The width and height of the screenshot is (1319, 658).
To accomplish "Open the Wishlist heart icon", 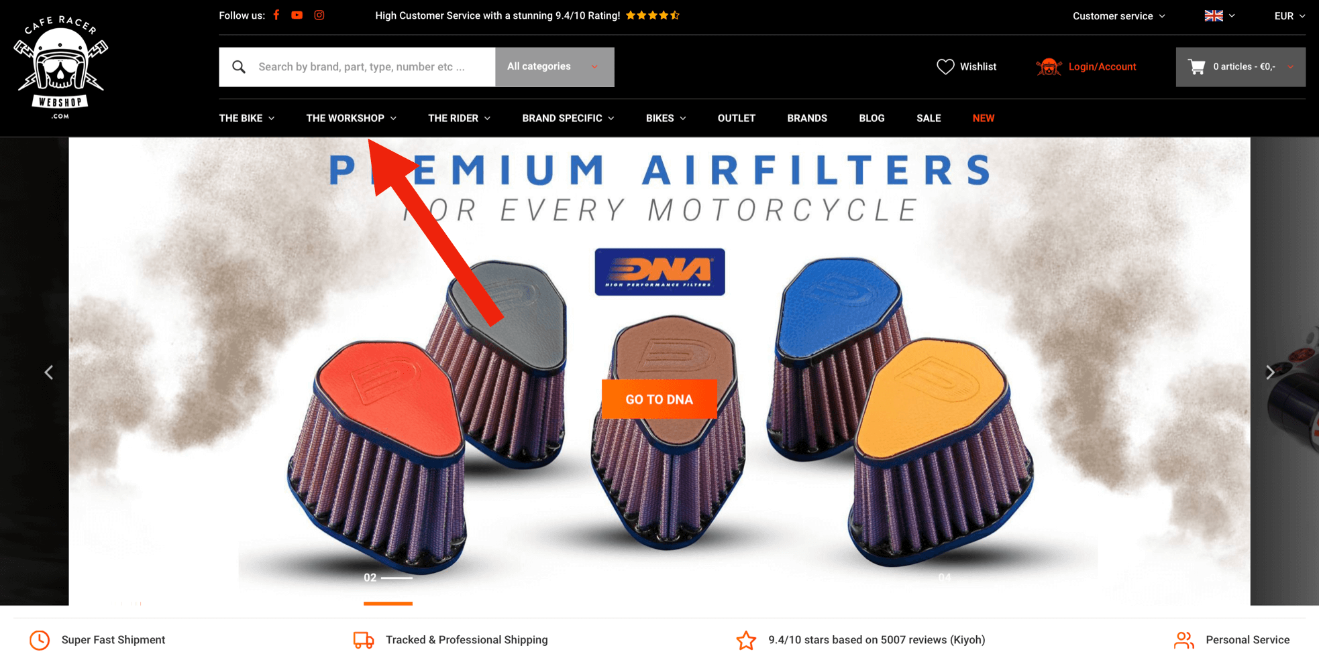I will pos(945,66).
